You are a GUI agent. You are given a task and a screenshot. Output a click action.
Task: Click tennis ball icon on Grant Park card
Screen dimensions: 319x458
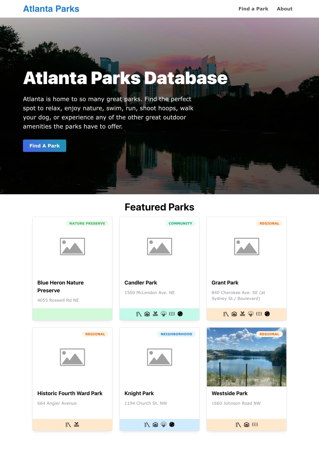pyautogui.click(x=267, y=314)
